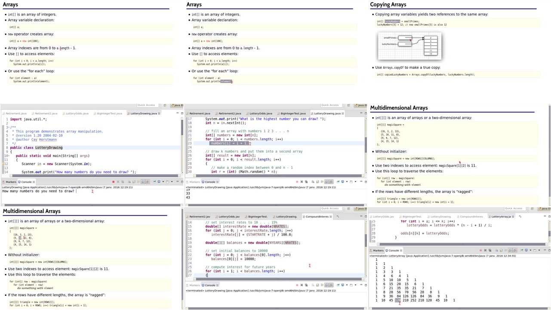551x310 pixels.
Task: Toggle show-console-on-stderr in 'How many numbers' console frame
Action: point(148,182)
